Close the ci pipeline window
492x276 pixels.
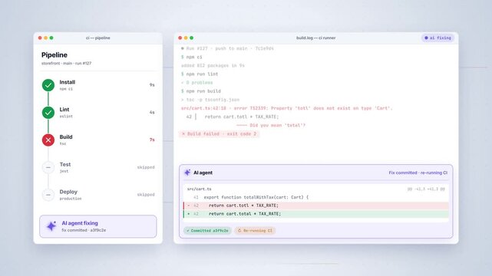(40, 38)
